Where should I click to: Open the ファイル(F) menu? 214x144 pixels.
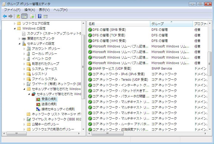click(12, 10)
